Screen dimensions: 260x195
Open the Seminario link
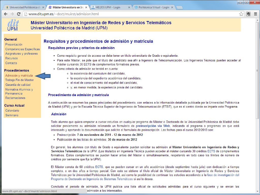coord(12,115)
